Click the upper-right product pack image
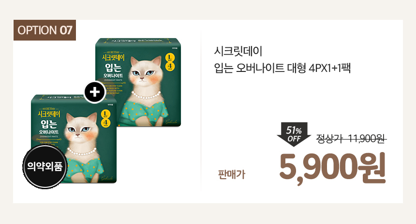This screenshot has width=416, height=224. pos(138,83)
